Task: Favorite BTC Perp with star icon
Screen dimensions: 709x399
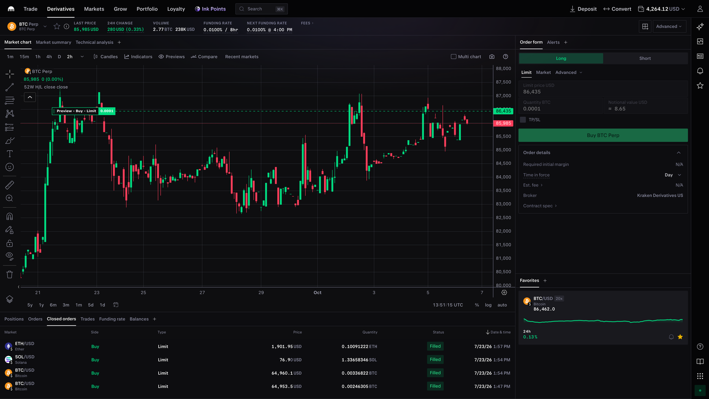Action: [x=57, y=26]
